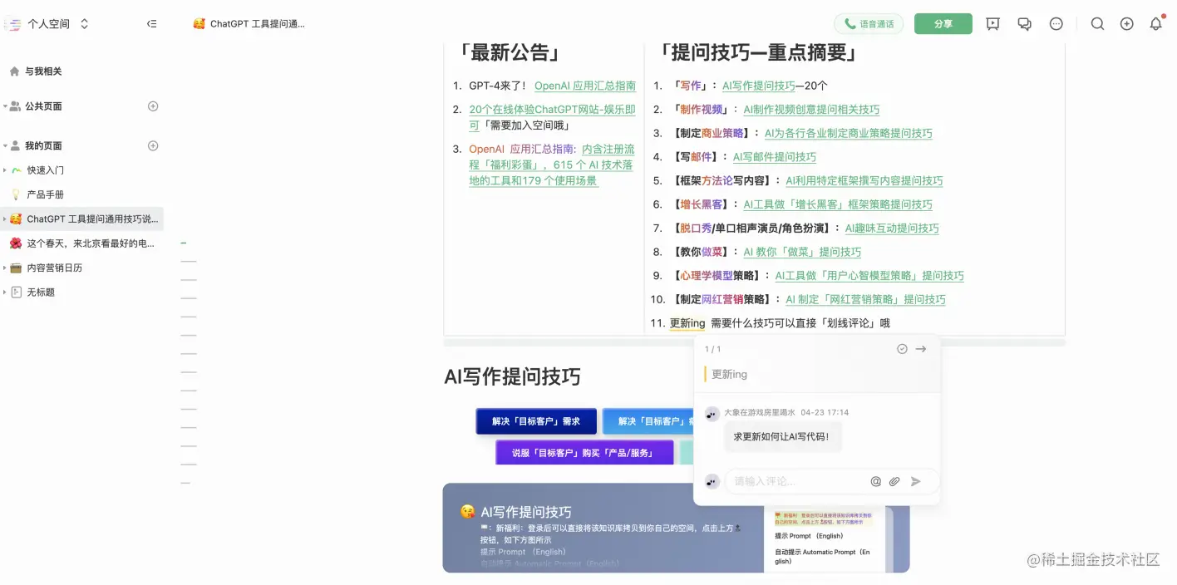This screenshot has height=585, width=1177.
Task: Collapse the sidebar with the fold icon
Action: click(151, 24)
